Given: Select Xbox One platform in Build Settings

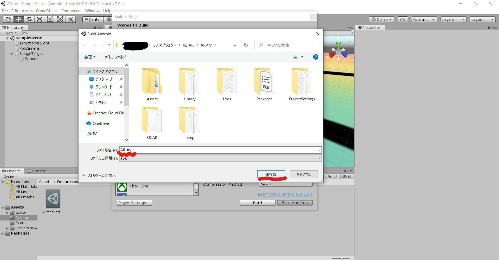Looking at the screenshot, I should pyautogui.click(x=155, y=186).
